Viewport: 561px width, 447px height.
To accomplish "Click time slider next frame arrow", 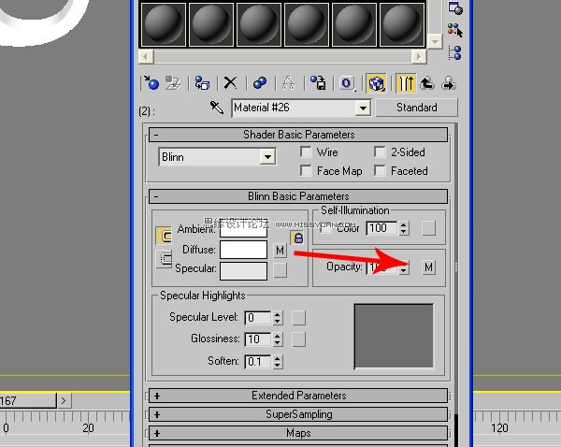I will 64,400.
